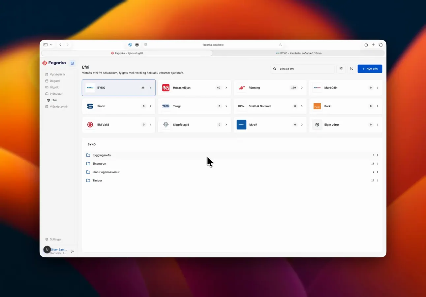426x297 pixels.
Task: Expand the Einangrun folder chevron
Action: tap(378, 164)
